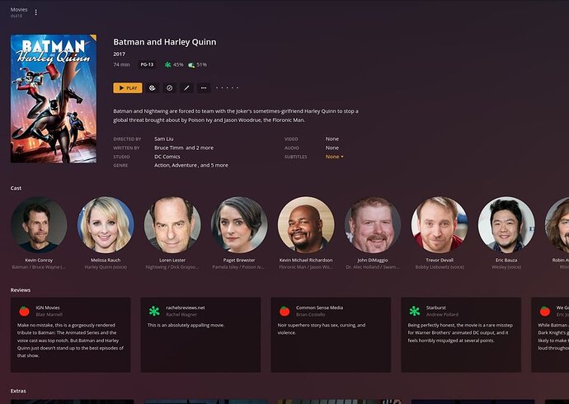This screenshot has width=569, height=404.
Task: Open John DiMaggio's cast photo
Action: pyautogui.click(x=373, y=225)
